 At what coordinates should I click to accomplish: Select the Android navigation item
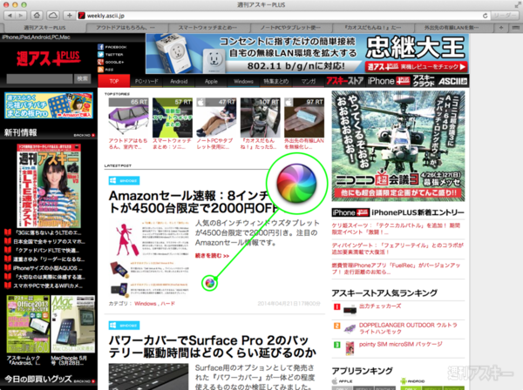click(x=179, y=81)
